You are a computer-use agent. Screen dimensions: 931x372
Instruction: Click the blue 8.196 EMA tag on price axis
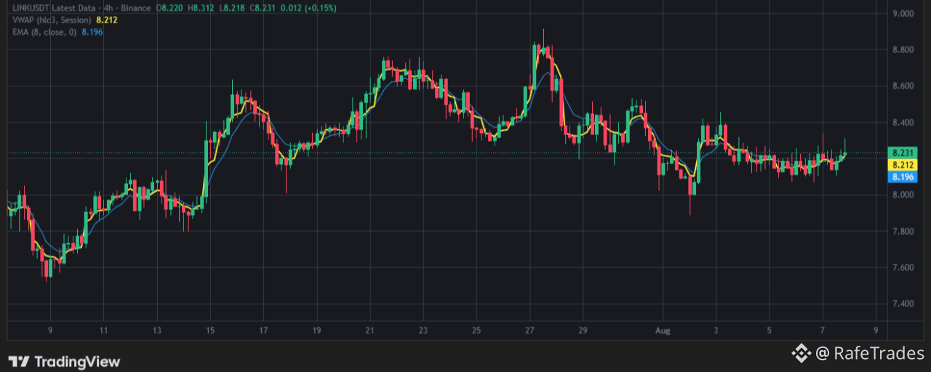point(902,177)
